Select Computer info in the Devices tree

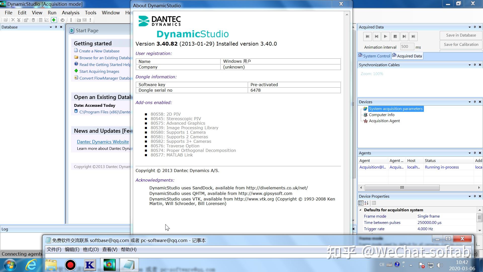381,115
